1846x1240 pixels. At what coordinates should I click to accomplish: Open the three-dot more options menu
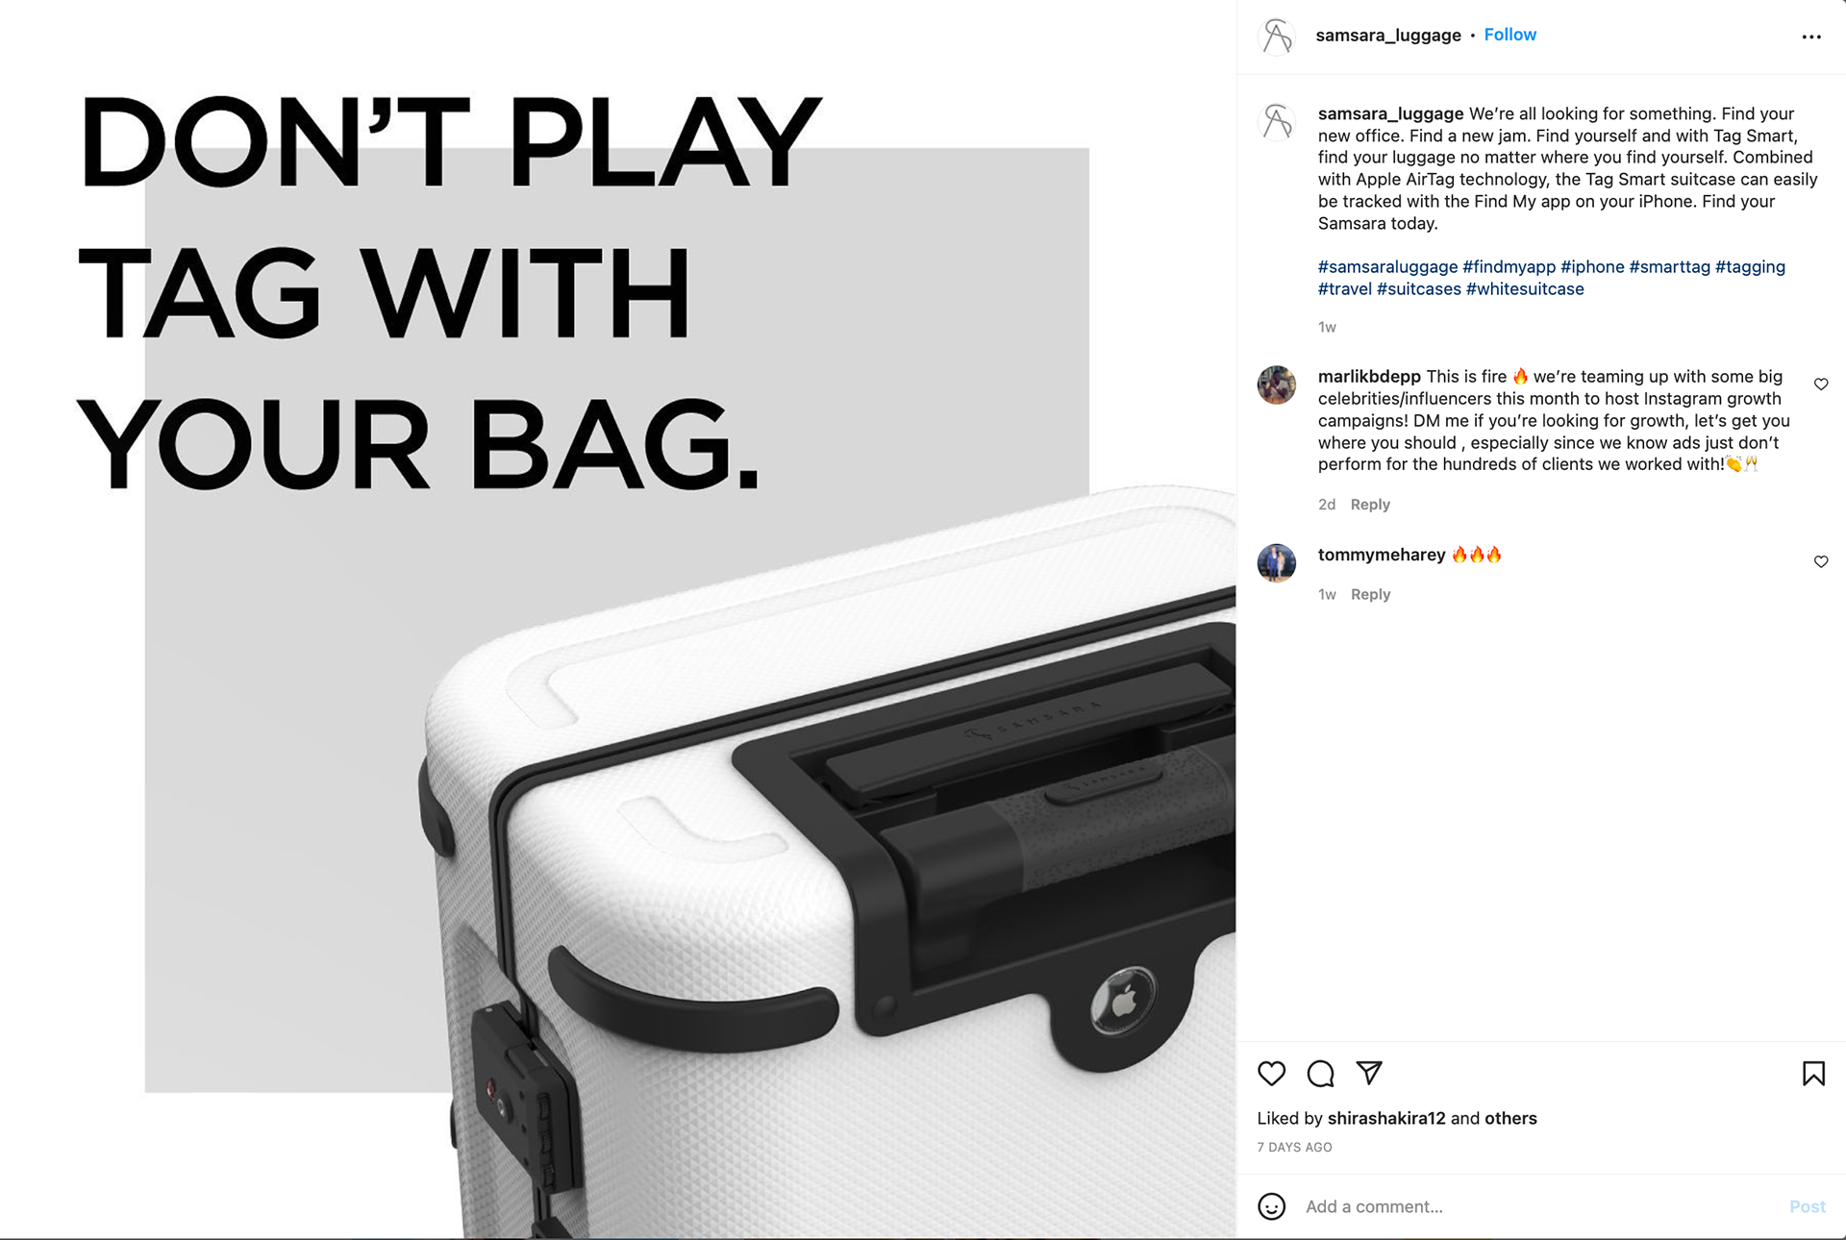coord(1811,37)
